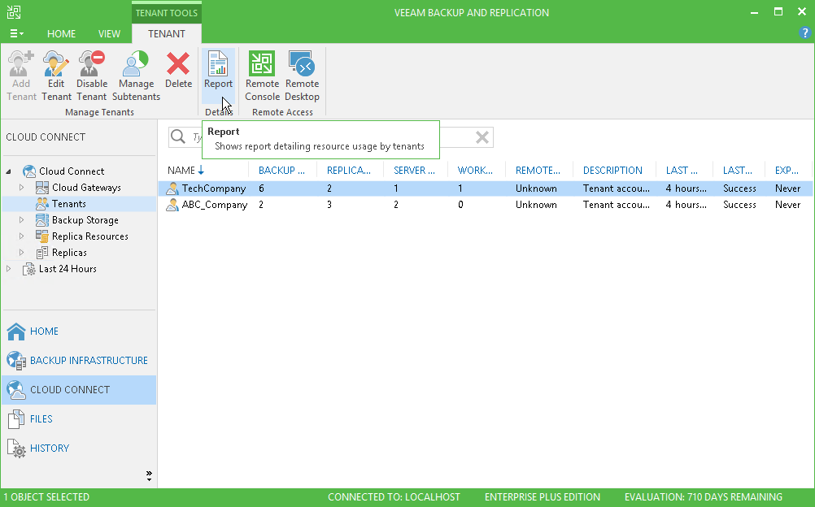This screenshot has width=815, height=507.
Task: Click the help question mark icon
Action: coord(804,33)
